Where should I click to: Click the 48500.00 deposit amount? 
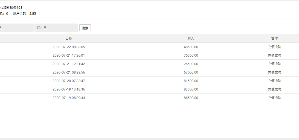pyautogui.click(x=191, y=47)
